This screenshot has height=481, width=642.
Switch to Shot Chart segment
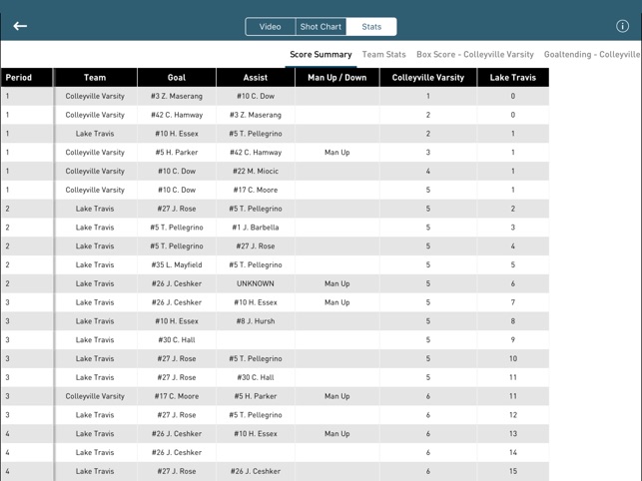tap(321, 27)
